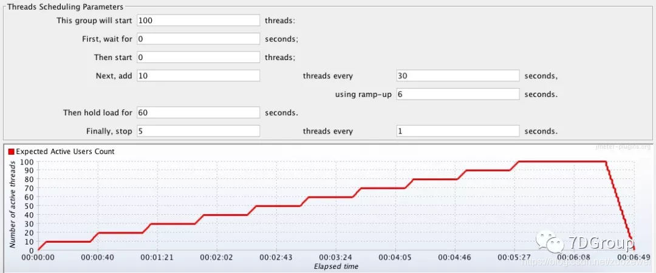The height and width of the screenshot is (273, 656).
Task: Click the stop interval field containing 1
Action: pyautogui.click(x=458, y=131)
